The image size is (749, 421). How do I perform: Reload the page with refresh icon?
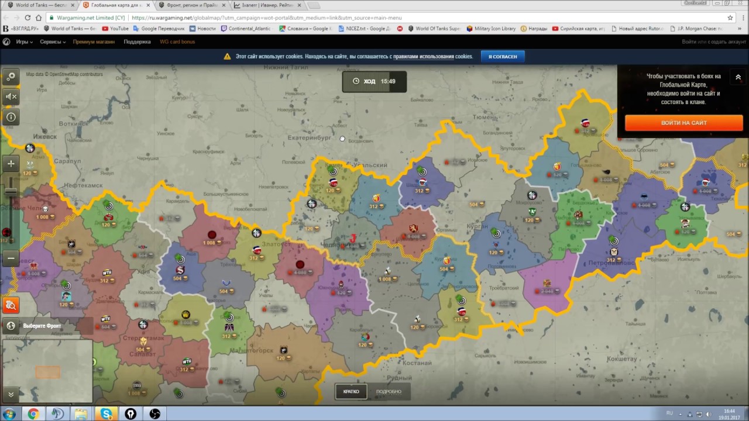point(27,18)
